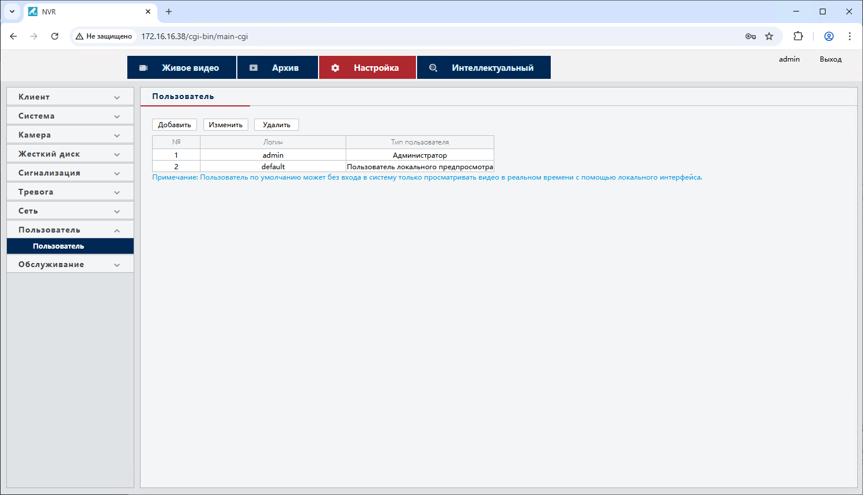Click the admin username label at top
Image resolution: width=863 pixels, height=495 pixels.
pos(789,59)
